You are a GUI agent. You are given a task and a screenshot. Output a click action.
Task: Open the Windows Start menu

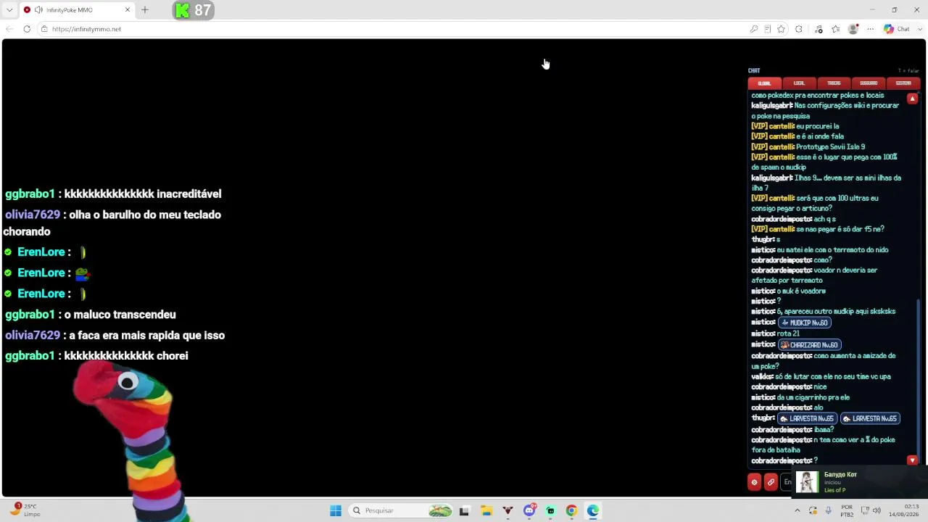(x=336, y=510)
